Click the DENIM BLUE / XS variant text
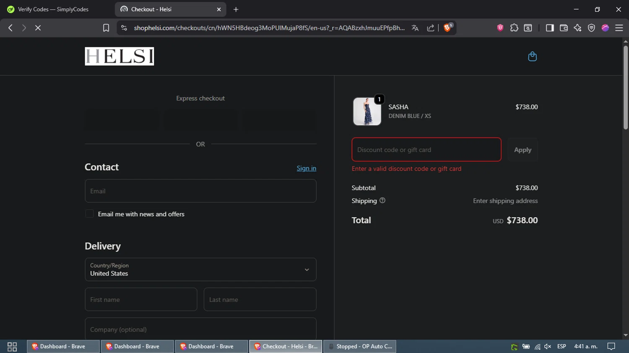Image resolution: width=629 pixels, height=353 pixels. pos(410,116)
